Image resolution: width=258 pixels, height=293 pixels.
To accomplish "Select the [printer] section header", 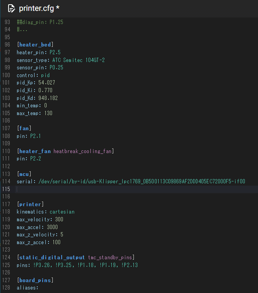I will pyautogui.click(x=30, y=204).
